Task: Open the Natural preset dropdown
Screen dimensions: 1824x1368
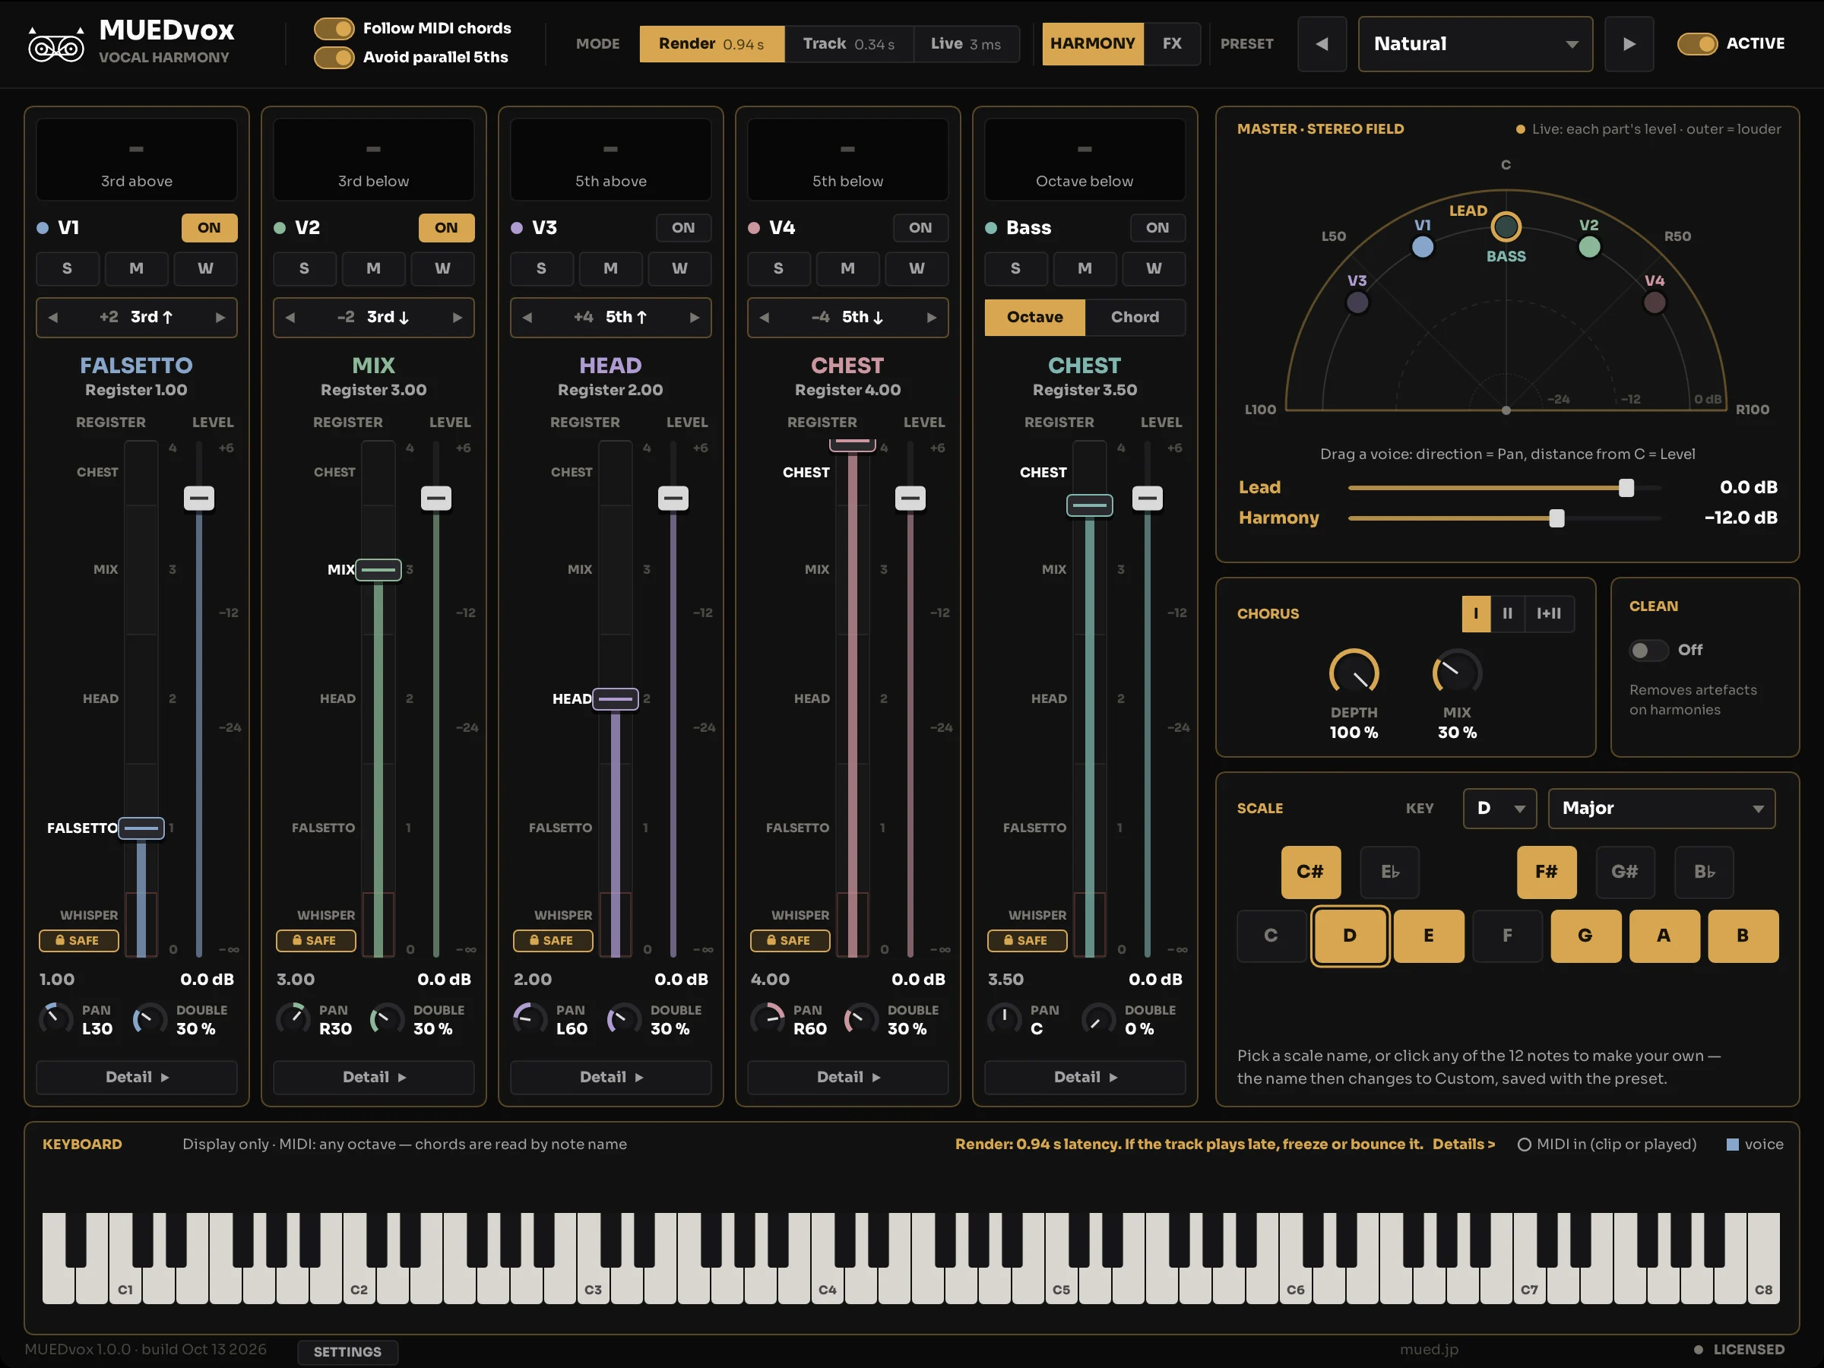Action: tap(1475, 44)
